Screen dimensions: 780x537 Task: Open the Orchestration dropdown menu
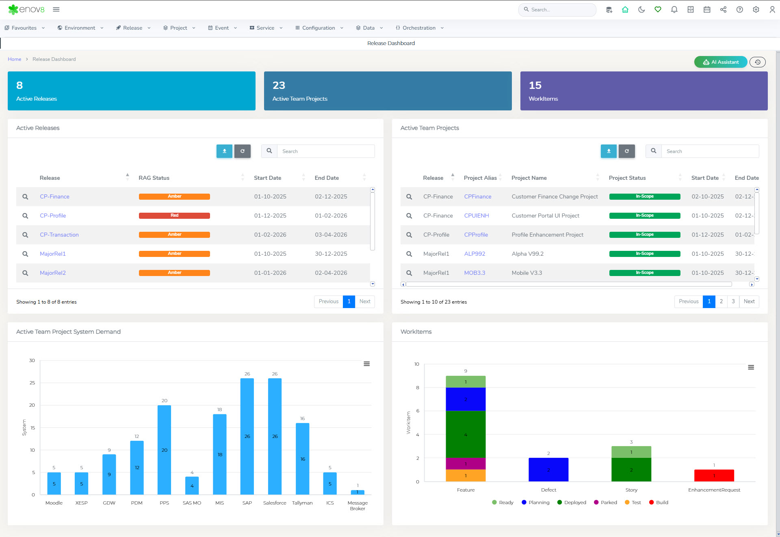(x=419, y=28)
